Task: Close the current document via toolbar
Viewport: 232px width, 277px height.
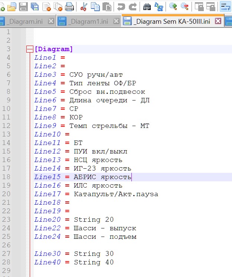Action: point(47,7)
